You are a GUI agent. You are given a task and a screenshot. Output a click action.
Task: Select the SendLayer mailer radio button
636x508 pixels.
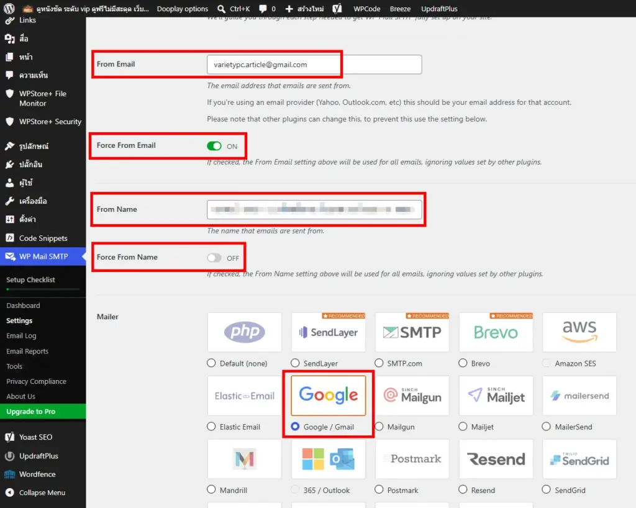tap(295, 363)
